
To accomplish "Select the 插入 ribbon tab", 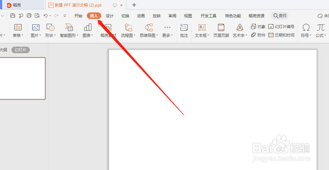I will click(x=94, y=16).
